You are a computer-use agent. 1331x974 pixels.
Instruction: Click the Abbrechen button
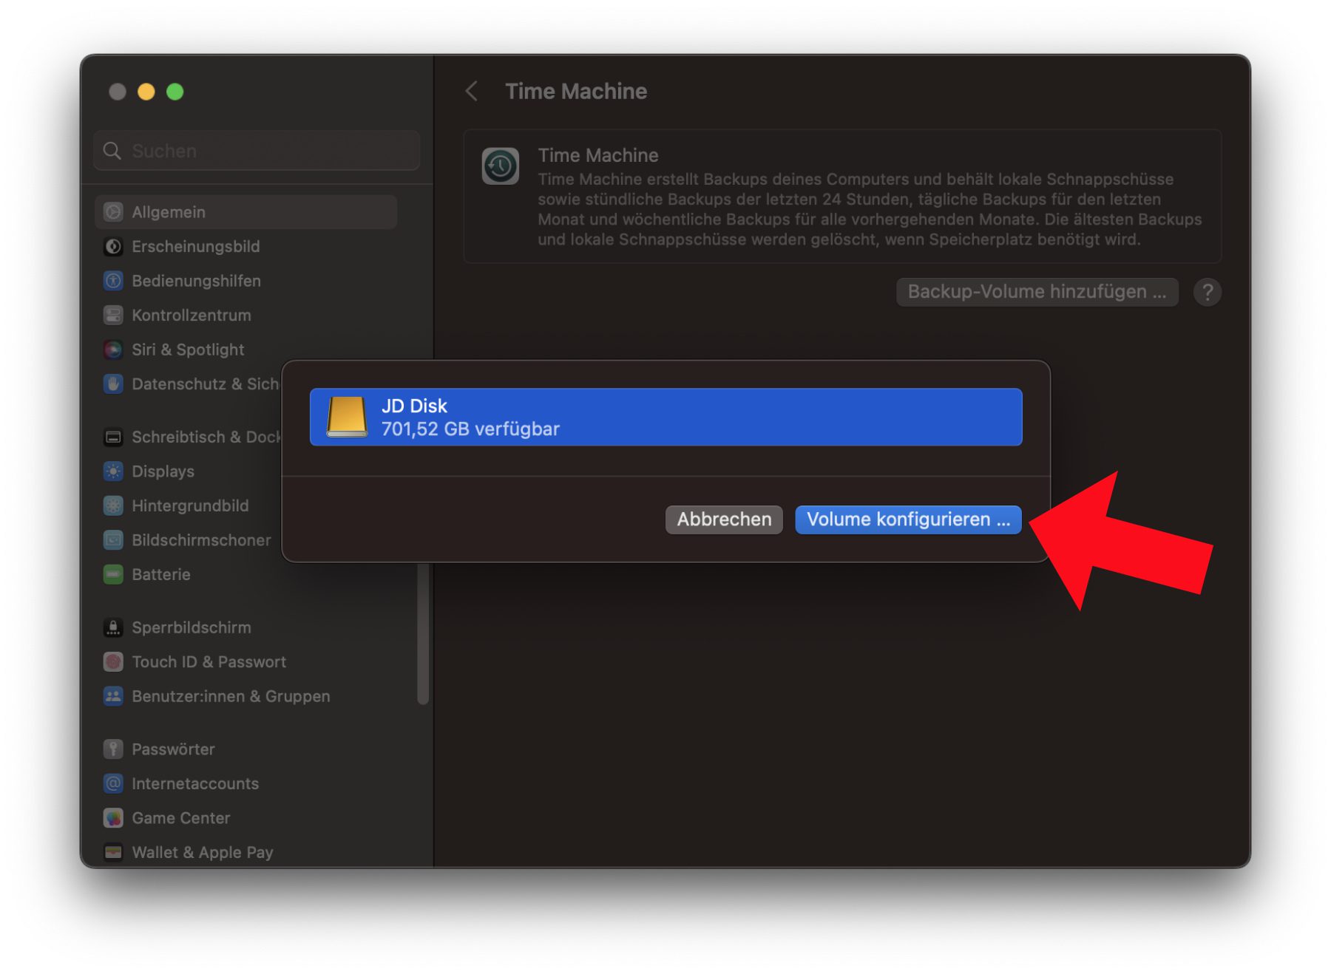(724, 520)
